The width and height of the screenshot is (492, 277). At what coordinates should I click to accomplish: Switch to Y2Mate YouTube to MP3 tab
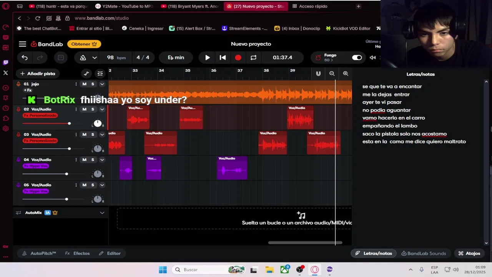pos(124,6)
